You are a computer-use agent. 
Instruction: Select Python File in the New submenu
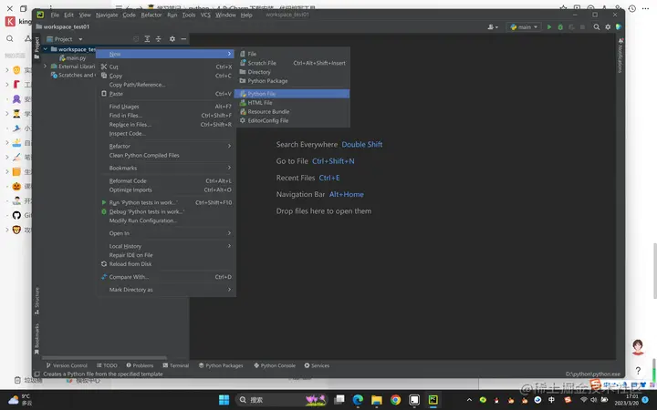click(292, 94)
